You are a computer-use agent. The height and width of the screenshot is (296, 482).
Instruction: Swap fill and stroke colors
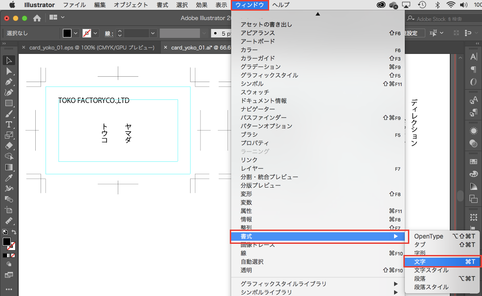[14, 232]
